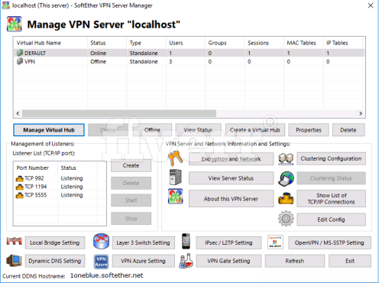Viewport: 379px width, 283px height.
Task: Click the hub list scroll right arrow
Action: pyautogui.click(x=361, y=113)
